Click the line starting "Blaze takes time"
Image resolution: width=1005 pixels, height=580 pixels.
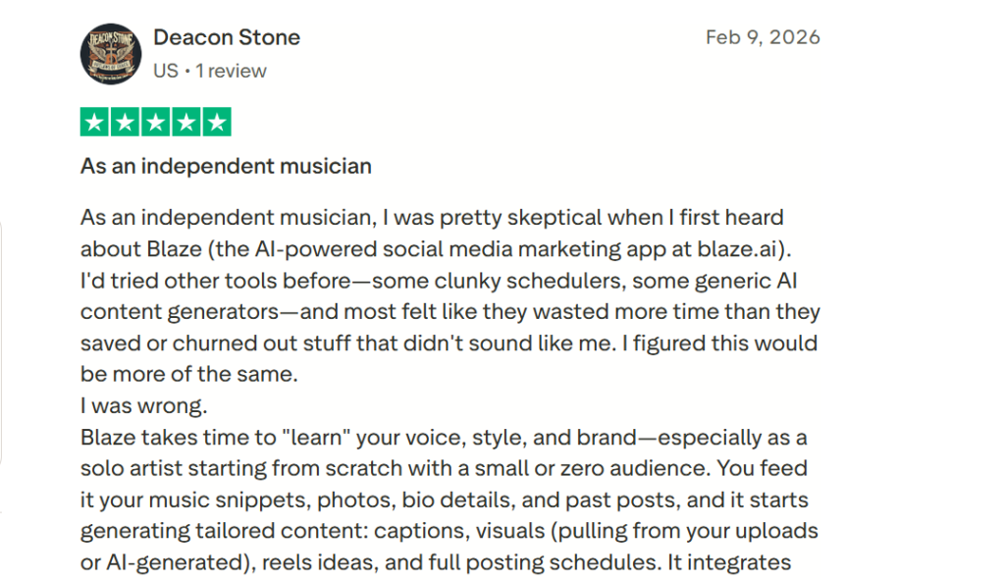pos(444,437)
